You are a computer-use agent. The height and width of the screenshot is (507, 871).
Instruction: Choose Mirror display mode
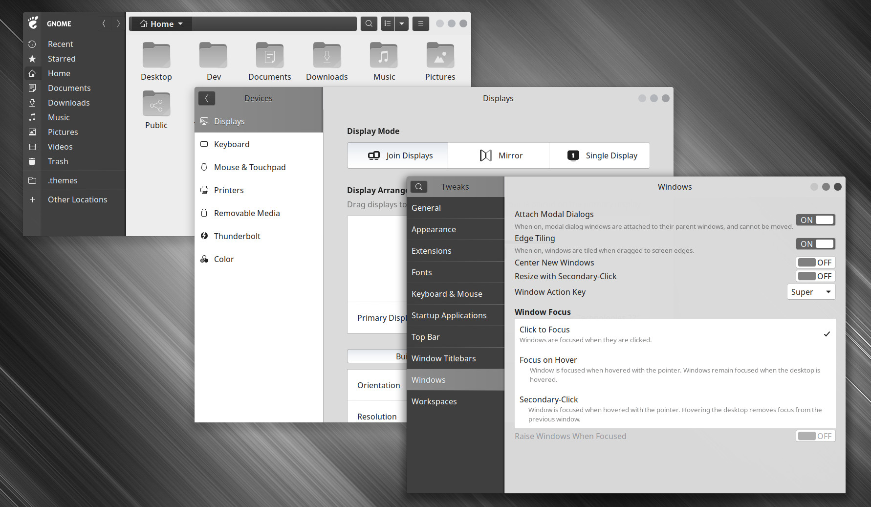point(499,155)
